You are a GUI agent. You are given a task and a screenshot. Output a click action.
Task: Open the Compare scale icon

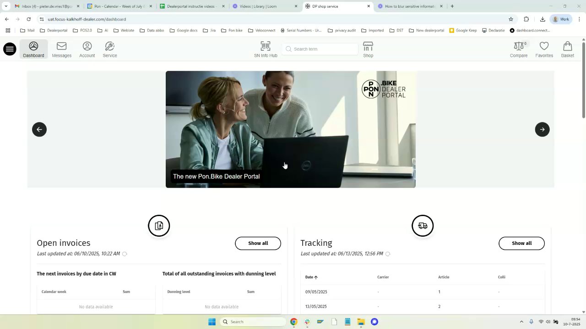click(519, 49)
